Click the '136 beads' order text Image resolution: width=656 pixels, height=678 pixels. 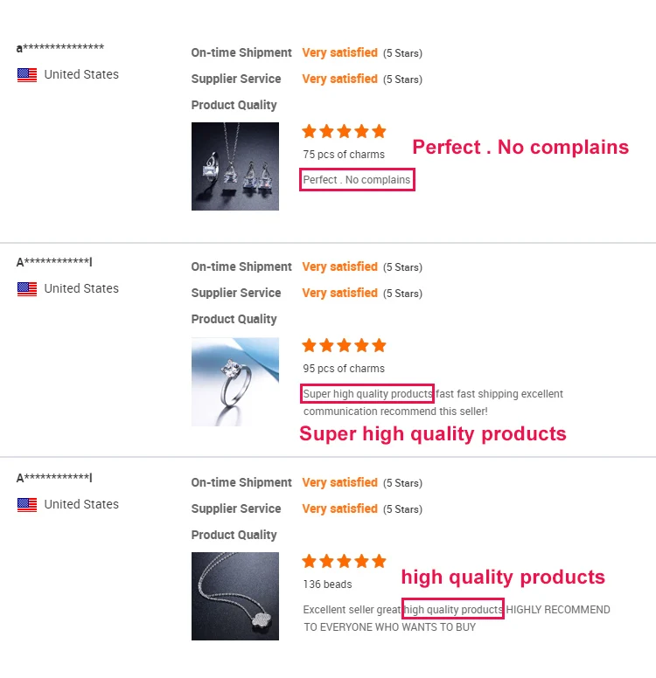327,584
